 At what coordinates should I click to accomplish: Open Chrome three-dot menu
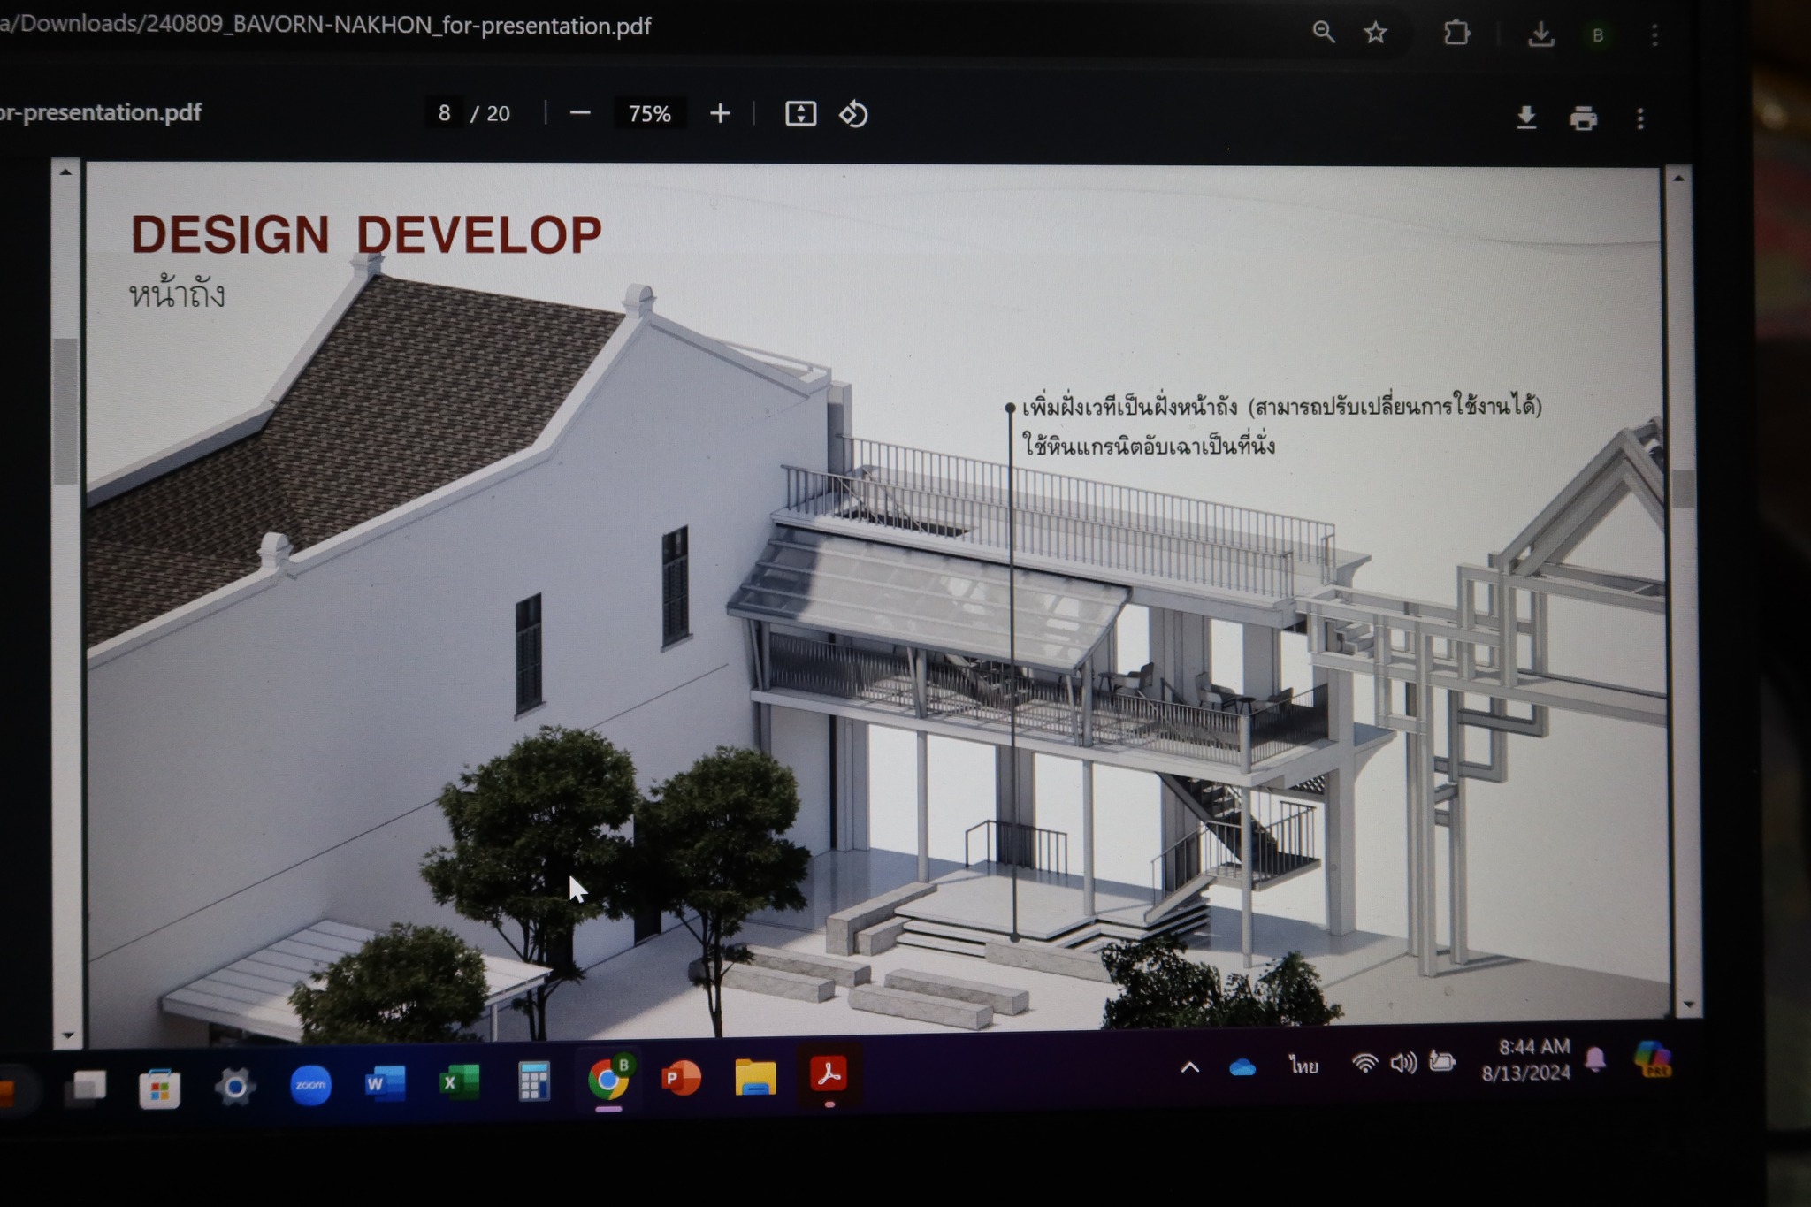click(1654, 35)
